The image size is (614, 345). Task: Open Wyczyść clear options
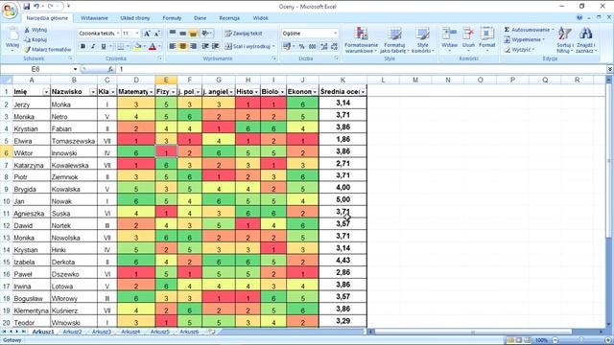click(x=519, y=50)
